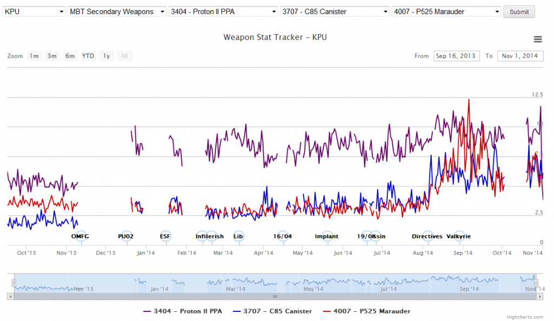Click the navigator horizontal scrollbar handle

pos(274,296)
